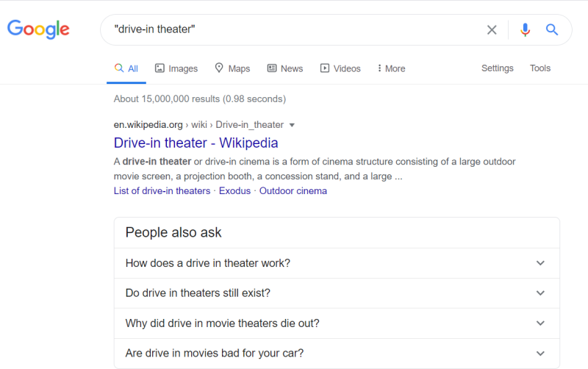Viewport: 588px width, 369px height.
Task: Switch to the Maps tab label
Action: pos(240,68)
